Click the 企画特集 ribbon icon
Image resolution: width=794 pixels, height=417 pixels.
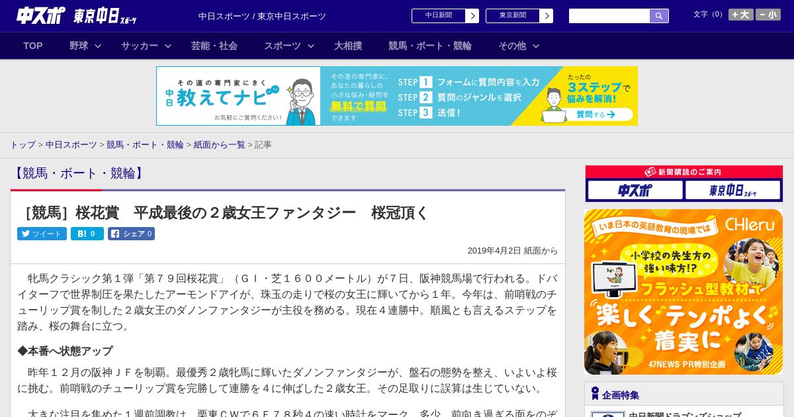click(595, 394)
